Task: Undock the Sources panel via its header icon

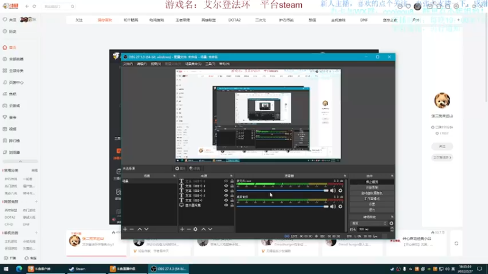Action: tap(231, 176)
